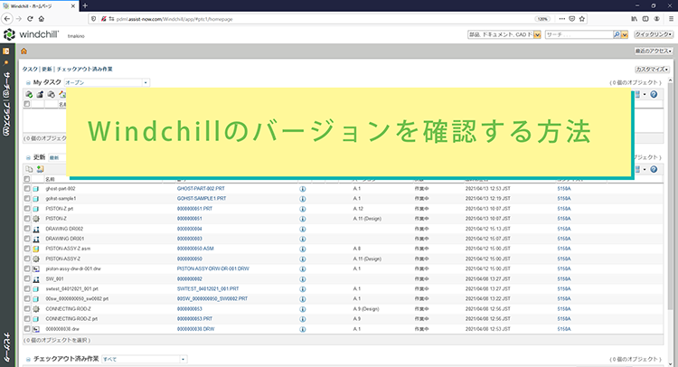This screenshot has height=367, width=678.
Task: Tick checkbox for gohst-sample1 row
Action: pos(27,198)
